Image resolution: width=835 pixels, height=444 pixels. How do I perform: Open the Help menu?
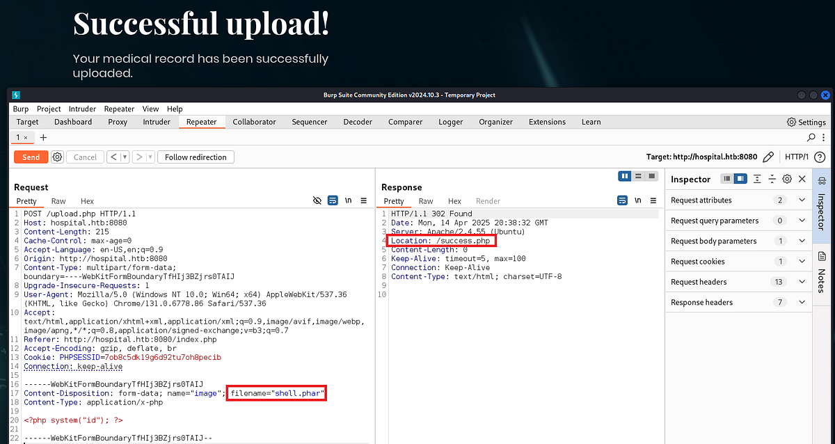point(175,109)
